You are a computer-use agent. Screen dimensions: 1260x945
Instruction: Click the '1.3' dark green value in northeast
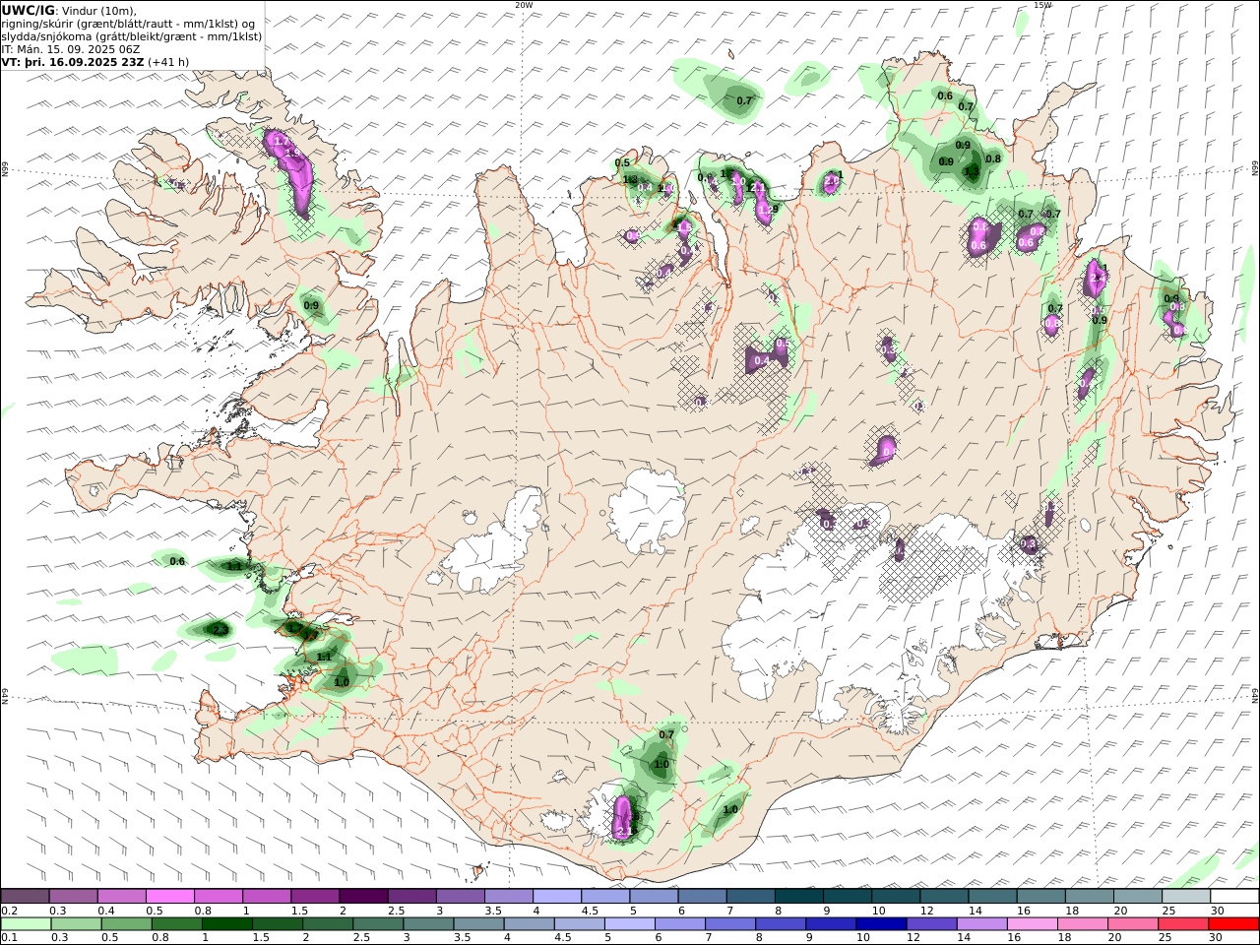click(971, 172)
